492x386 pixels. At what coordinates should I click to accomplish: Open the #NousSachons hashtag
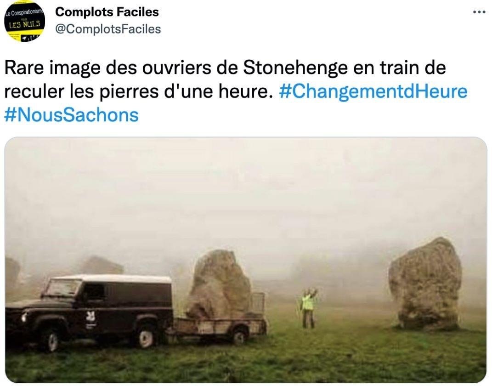pos(72,115)
